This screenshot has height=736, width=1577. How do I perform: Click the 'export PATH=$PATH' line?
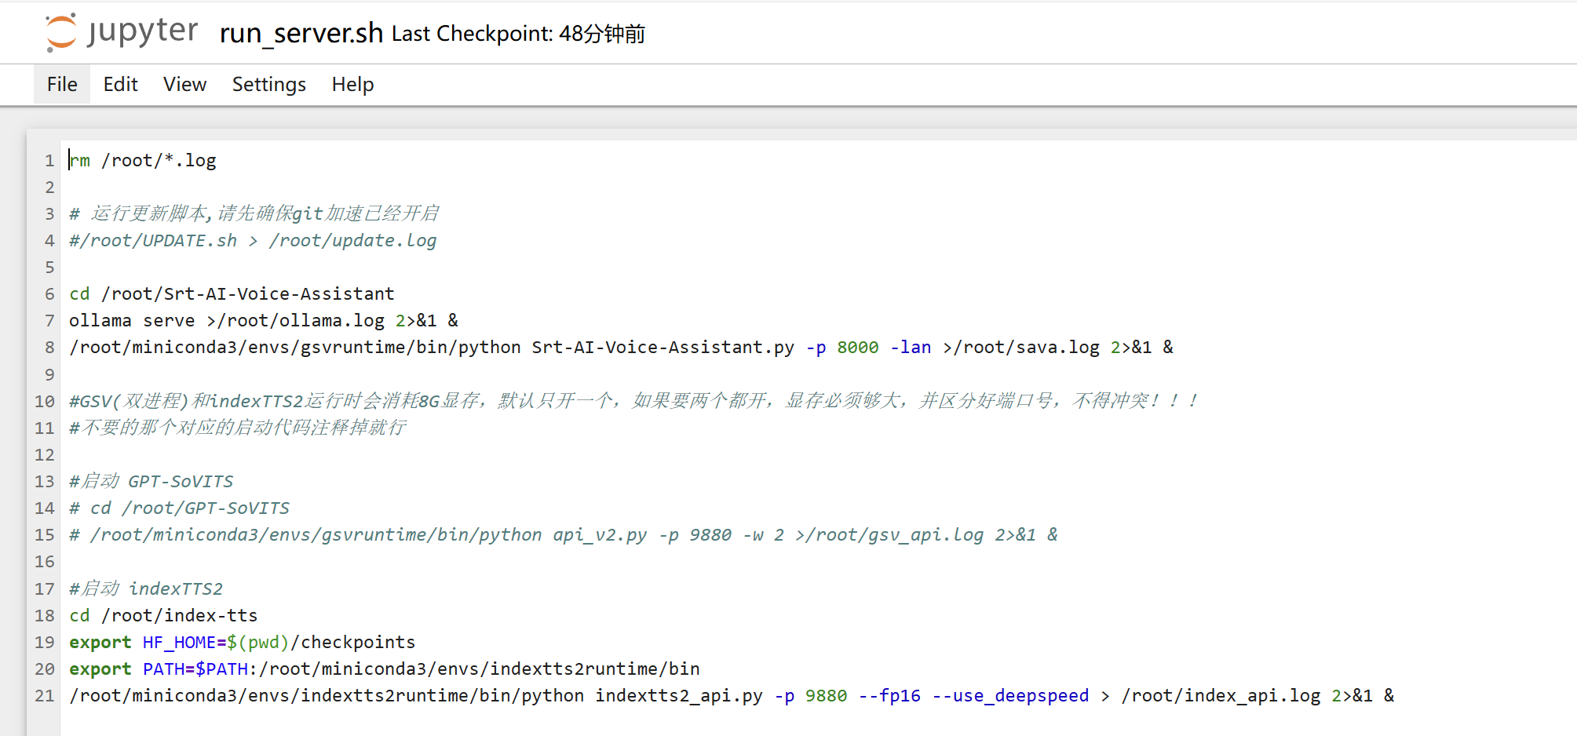[385, 669]
